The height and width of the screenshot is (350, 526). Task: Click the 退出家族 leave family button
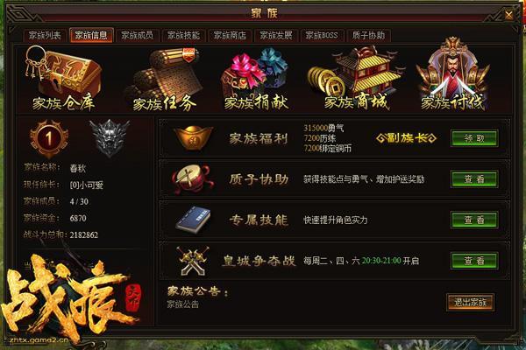coord(470,302)
